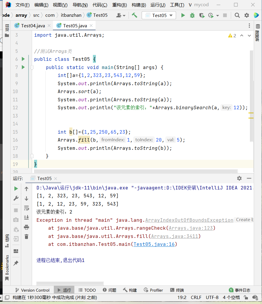262x304 pixels.
Task: Click the Stop button in main toolbar
Action: (x=225, y=15)
